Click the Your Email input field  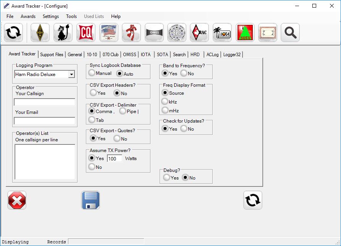point(45,121)
